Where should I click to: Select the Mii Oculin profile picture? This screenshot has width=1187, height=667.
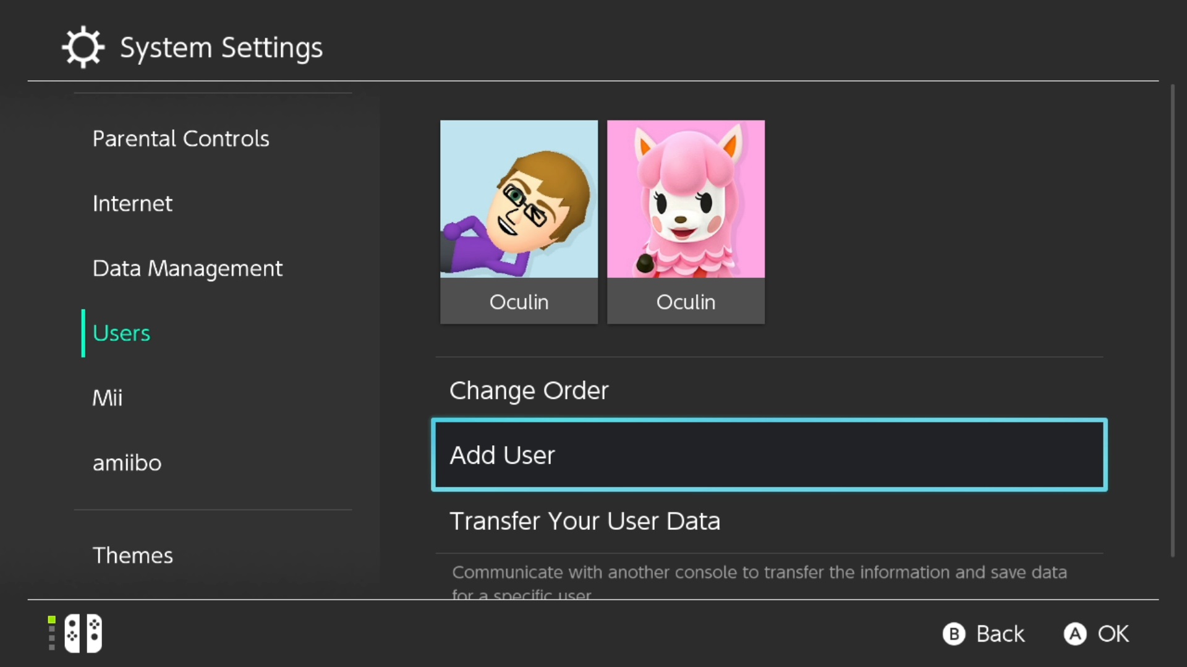[519, 199]
